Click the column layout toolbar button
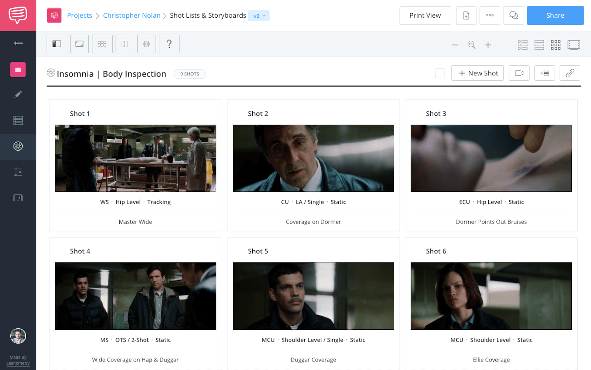Image resolution: width=591 pixels, height=370 pixels. click(x=125, y=44)
